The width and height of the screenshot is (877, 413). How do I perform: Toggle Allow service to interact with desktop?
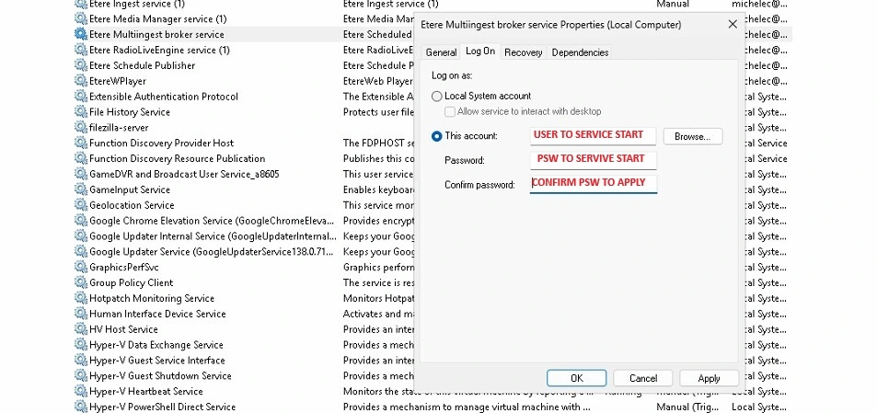pos(450,111)
